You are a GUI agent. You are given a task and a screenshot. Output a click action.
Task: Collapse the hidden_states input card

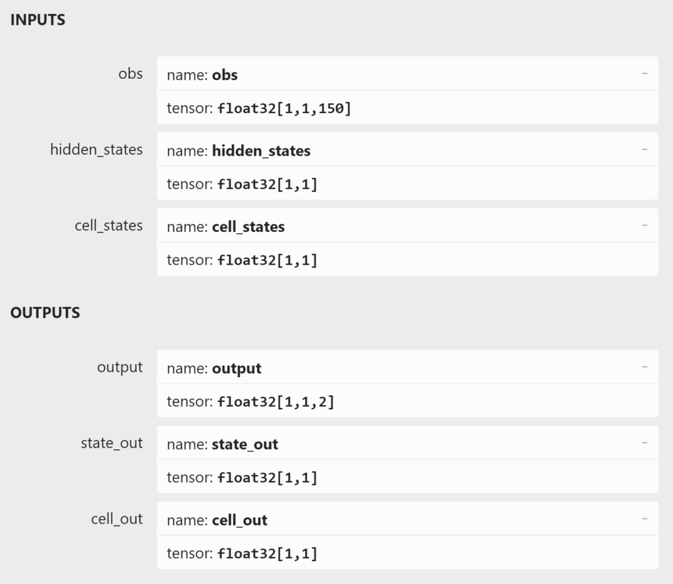click(645, 150)
